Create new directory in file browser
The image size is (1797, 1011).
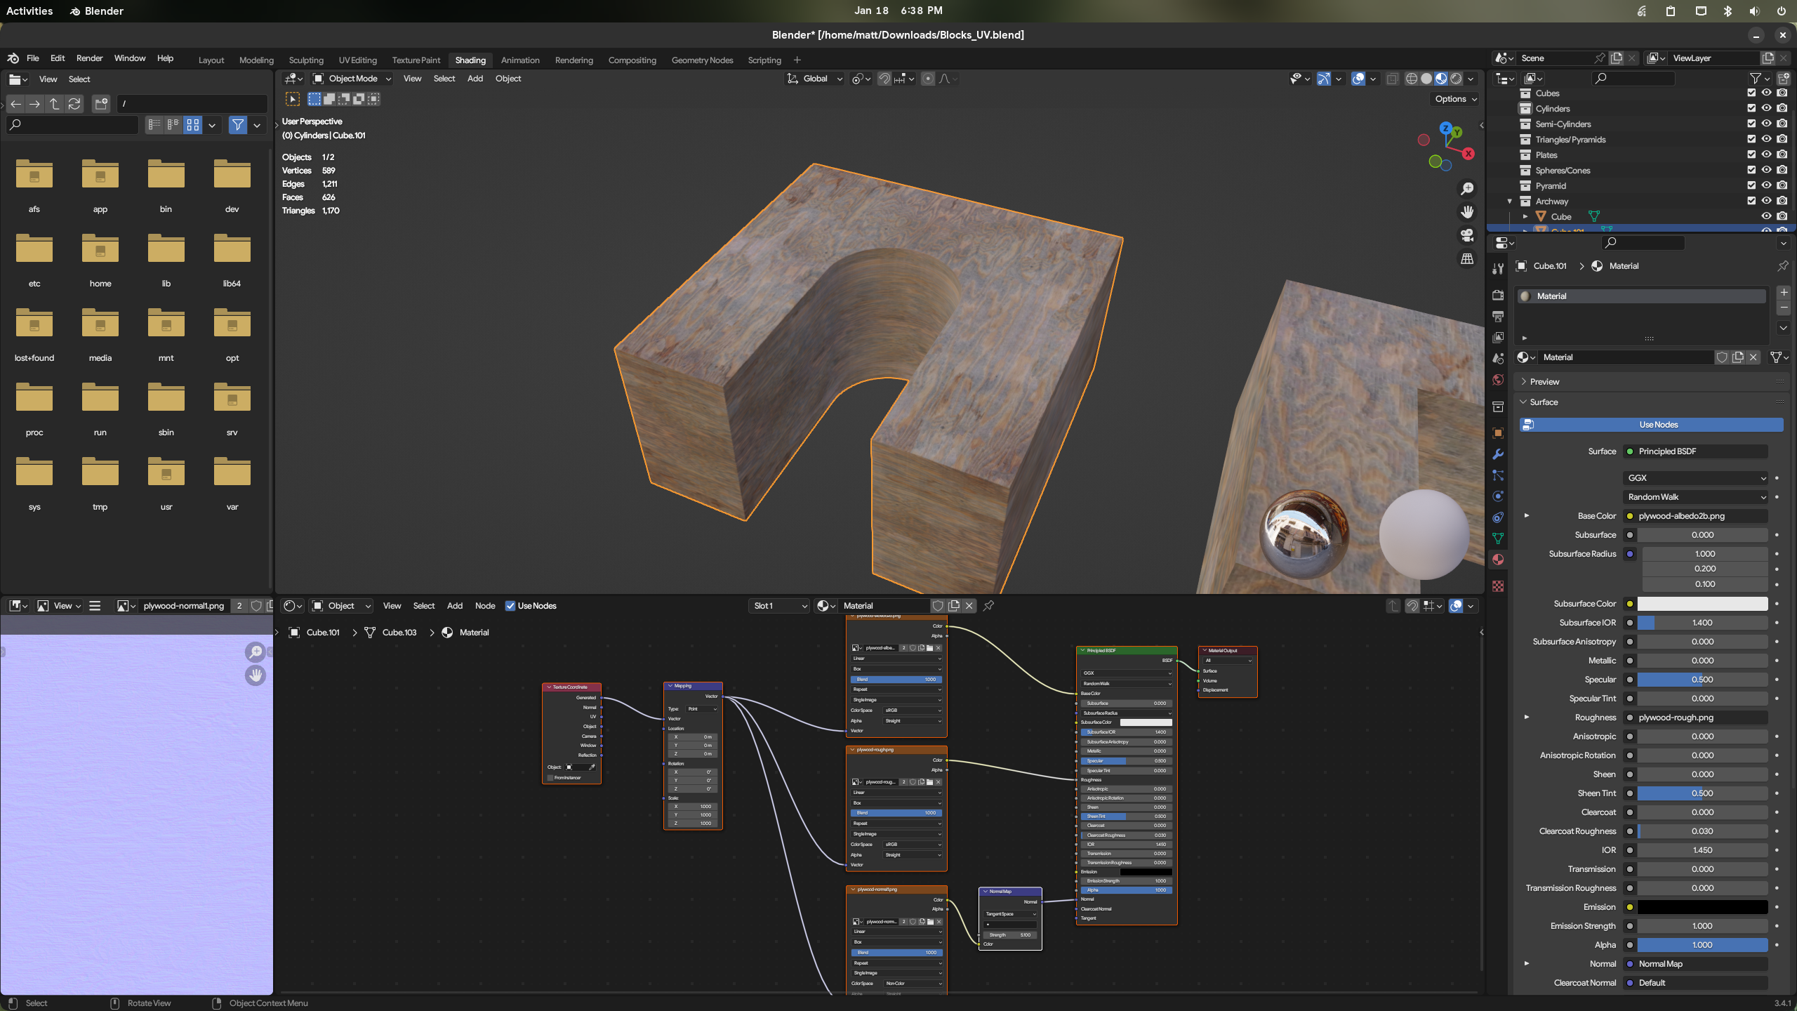101,104
